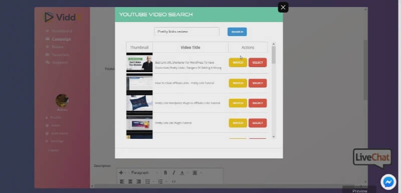
Task: Open Tutorials in the sidebar
Action: [60, 55]
